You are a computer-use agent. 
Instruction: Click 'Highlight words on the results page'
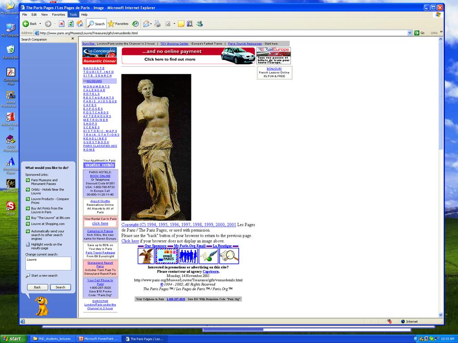47,246
